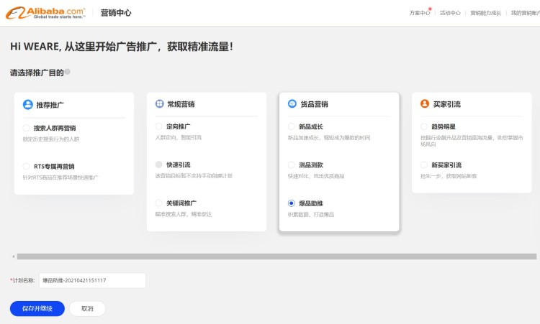This screenshot has width=540, height=324.
Task: Click the 货品营销 card icon
Action: [x=292, y=104]
